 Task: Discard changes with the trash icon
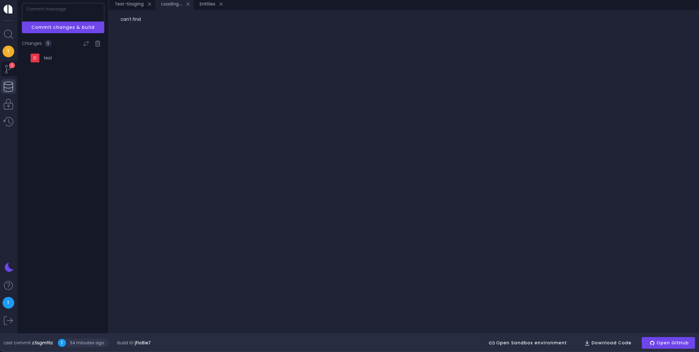point(98,44)
